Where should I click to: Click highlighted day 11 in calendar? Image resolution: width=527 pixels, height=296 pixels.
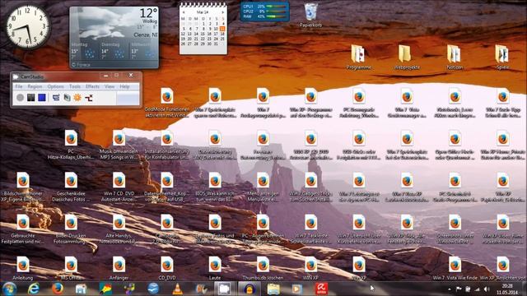[x=222, y=29]
